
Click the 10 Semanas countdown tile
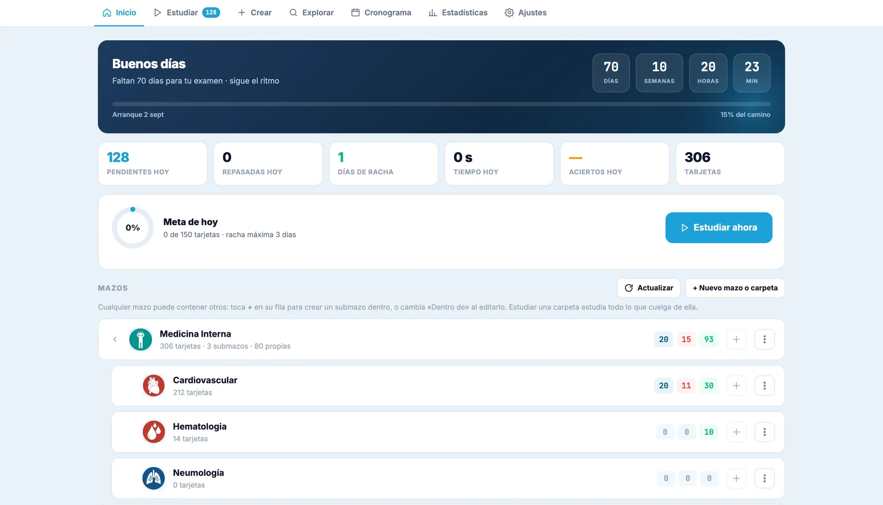pos(659,73)
